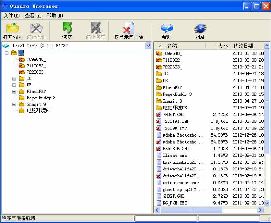Image resolution: width=271 pixels, height=223 pixels.
Task: Select 电脑环境NE folder in tree
Action: [38, 110]
